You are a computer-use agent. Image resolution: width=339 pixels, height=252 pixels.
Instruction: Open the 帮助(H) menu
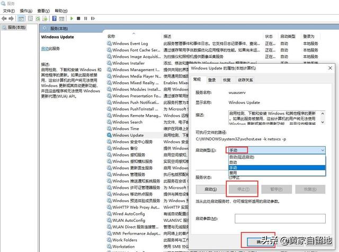[x=61, y=11]
